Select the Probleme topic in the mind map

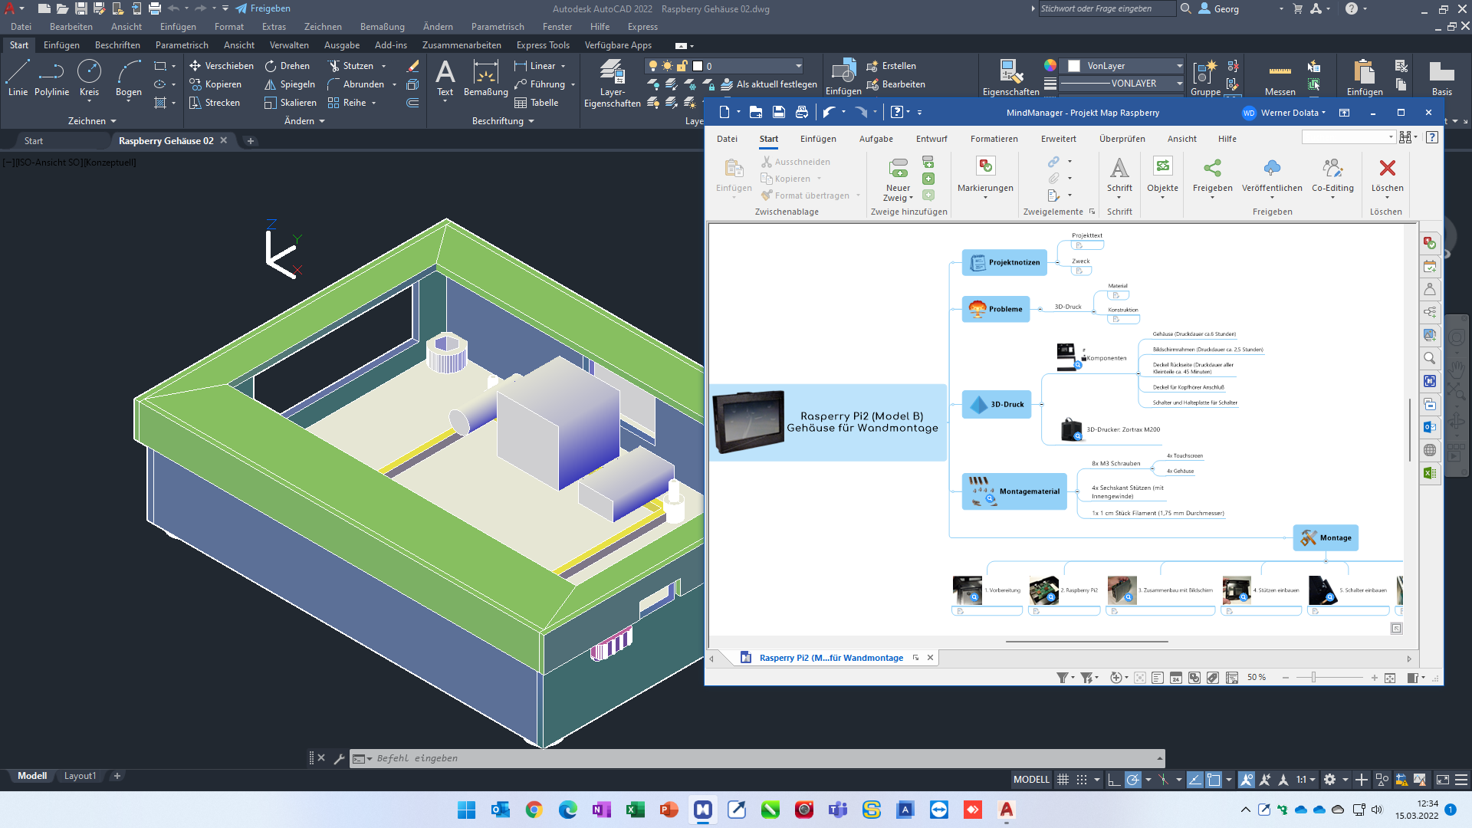996,309
